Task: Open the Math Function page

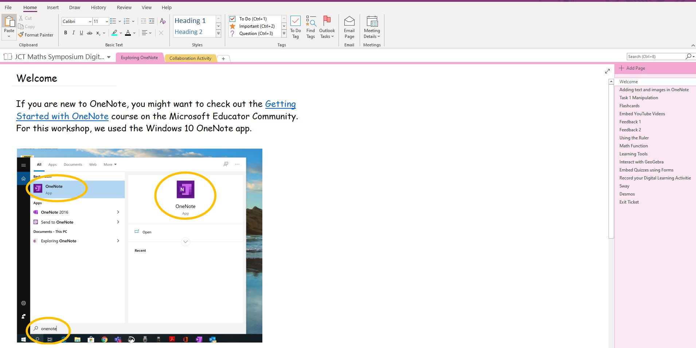Action: click(x=633, y=146)
